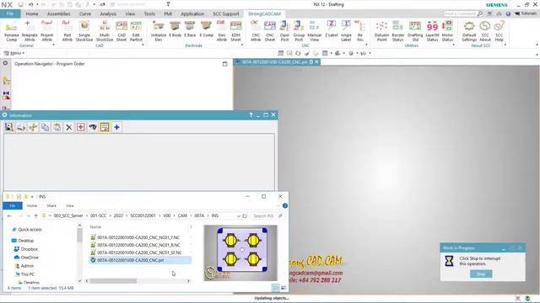Viewport: 540px width, 303px height.
Task: Open SCC Help
Action: [x=499, y=31]
